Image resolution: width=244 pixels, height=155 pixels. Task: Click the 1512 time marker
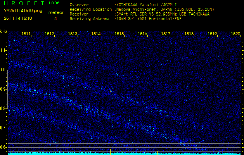point(49,34)
